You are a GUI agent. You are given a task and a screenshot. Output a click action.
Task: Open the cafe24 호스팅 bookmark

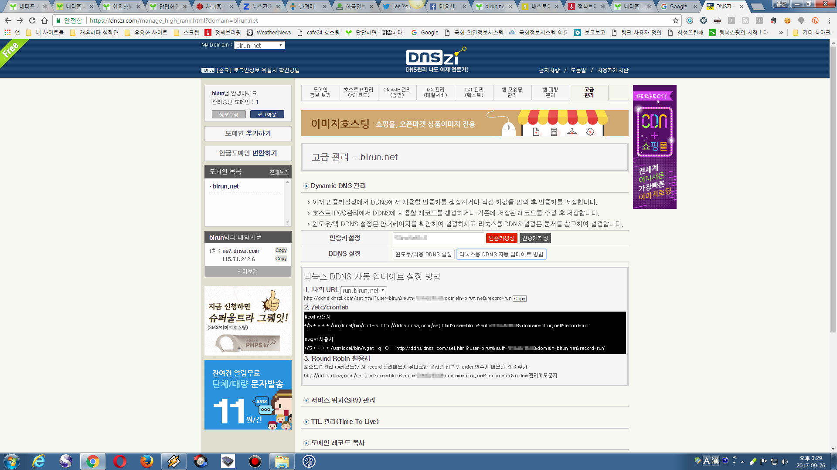coord(318,33)
